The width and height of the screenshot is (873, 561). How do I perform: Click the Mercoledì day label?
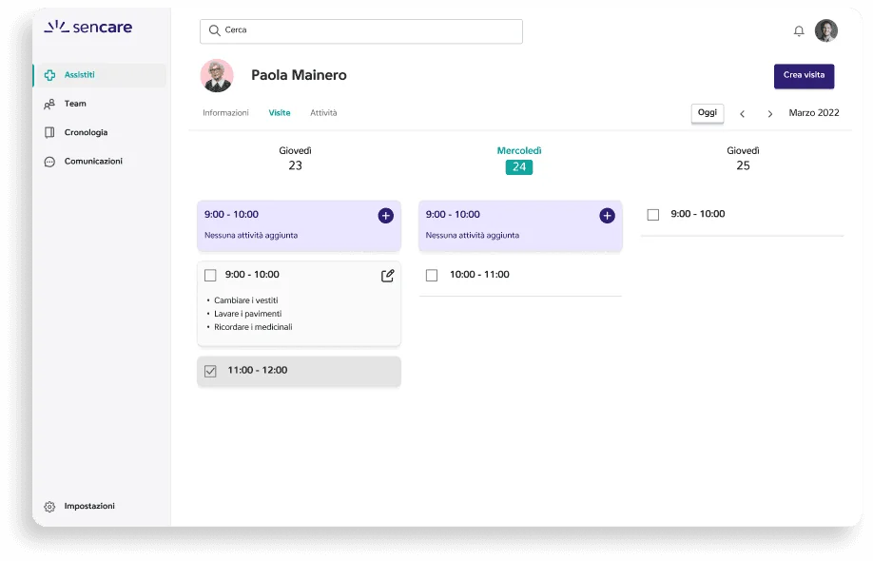coord(519,151)
